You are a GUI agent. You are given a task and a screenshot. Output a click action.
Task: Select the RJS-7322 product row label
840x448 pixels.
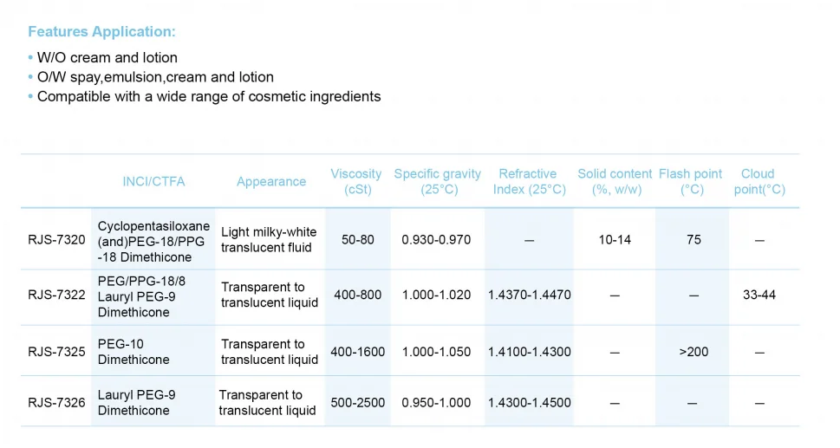[x=57, y=295]
